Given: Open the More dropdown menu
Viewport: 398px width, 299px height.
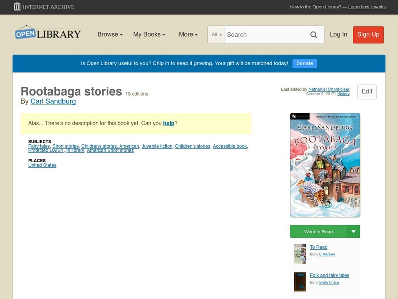Looking at the screenshot, I should (187, 34).
